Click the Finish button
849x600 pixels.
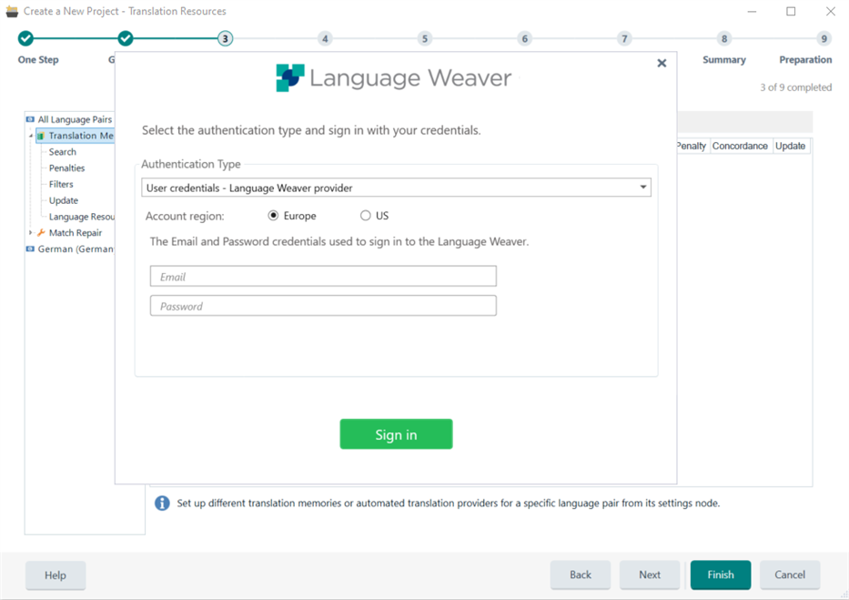(x=721, y=575)
